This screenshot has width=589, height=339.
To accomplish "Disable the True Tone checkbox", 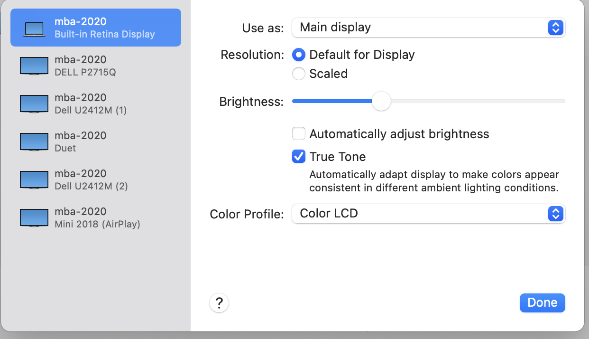I will [298, 156].
